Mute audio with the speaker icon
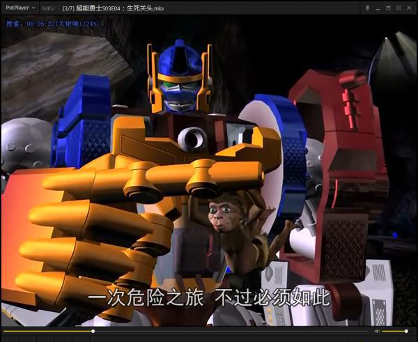The height and width of the screenshot is (342, 418). pos(377,331)
